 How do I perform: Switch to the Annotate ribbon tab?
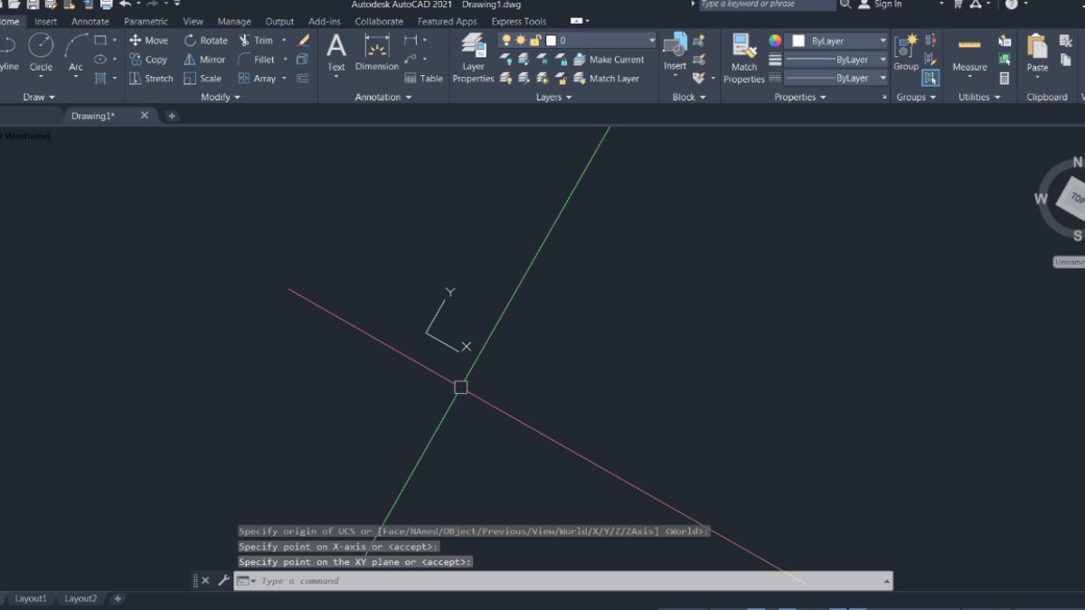90,21
